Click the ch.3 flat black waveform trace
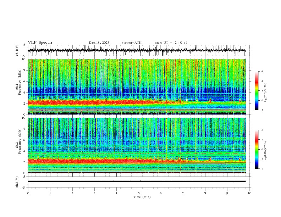 point(137,182)
